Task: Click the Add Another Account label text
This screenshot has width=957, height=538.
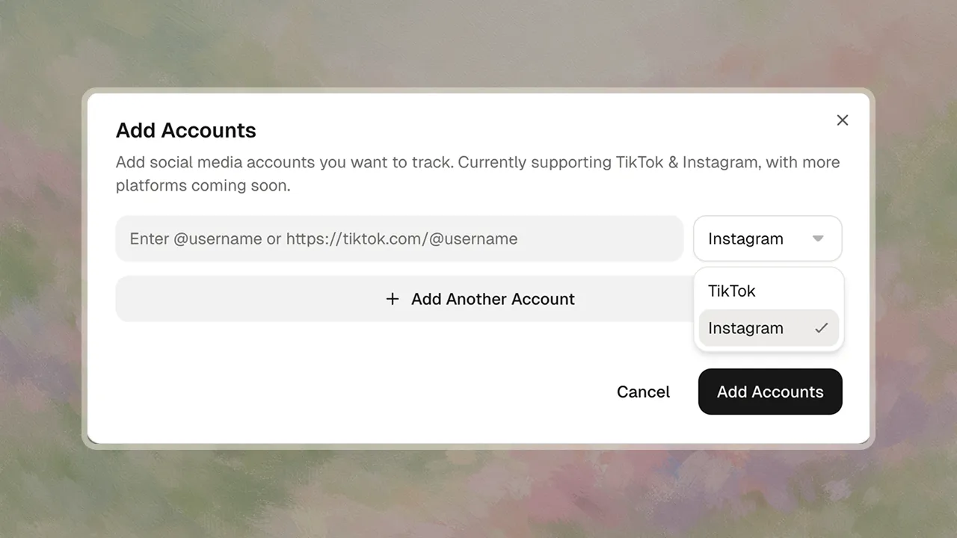Action: click(x=493, y=299)
